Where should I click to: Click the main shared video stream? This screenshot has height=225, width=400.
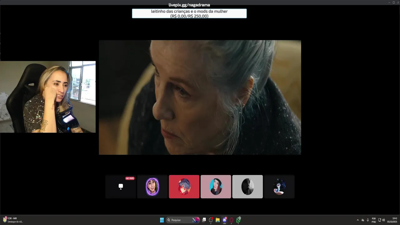pos(200,97)
